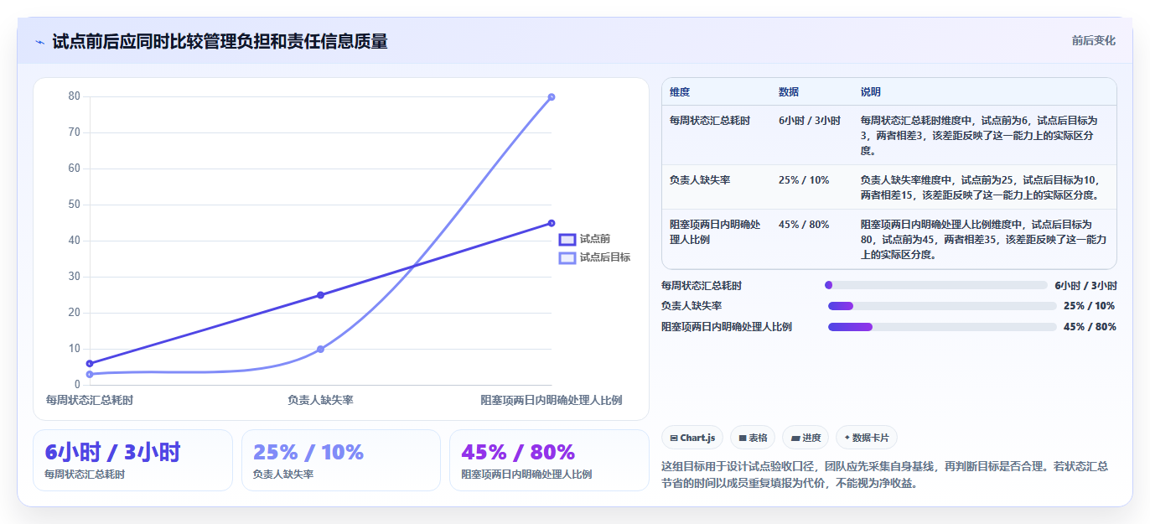Click the 每周状态汇总耗时 progress bar

pos(936,285)
